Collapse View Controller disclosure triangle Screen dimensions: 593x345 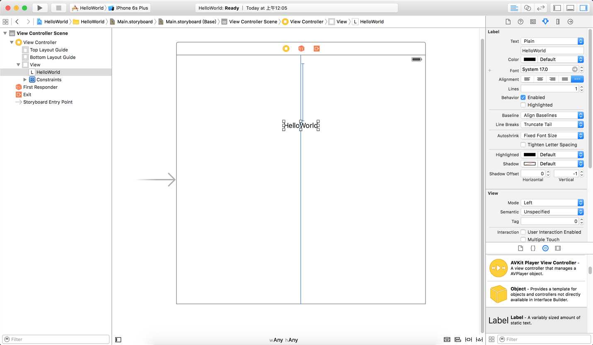point(12,42)
